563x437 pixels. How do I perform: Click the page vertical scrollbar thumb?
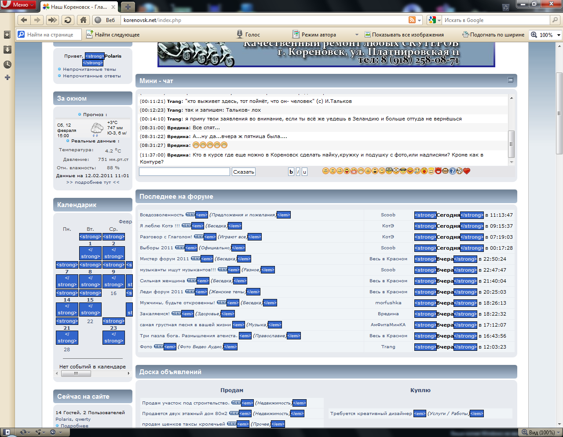pos(559,113)
